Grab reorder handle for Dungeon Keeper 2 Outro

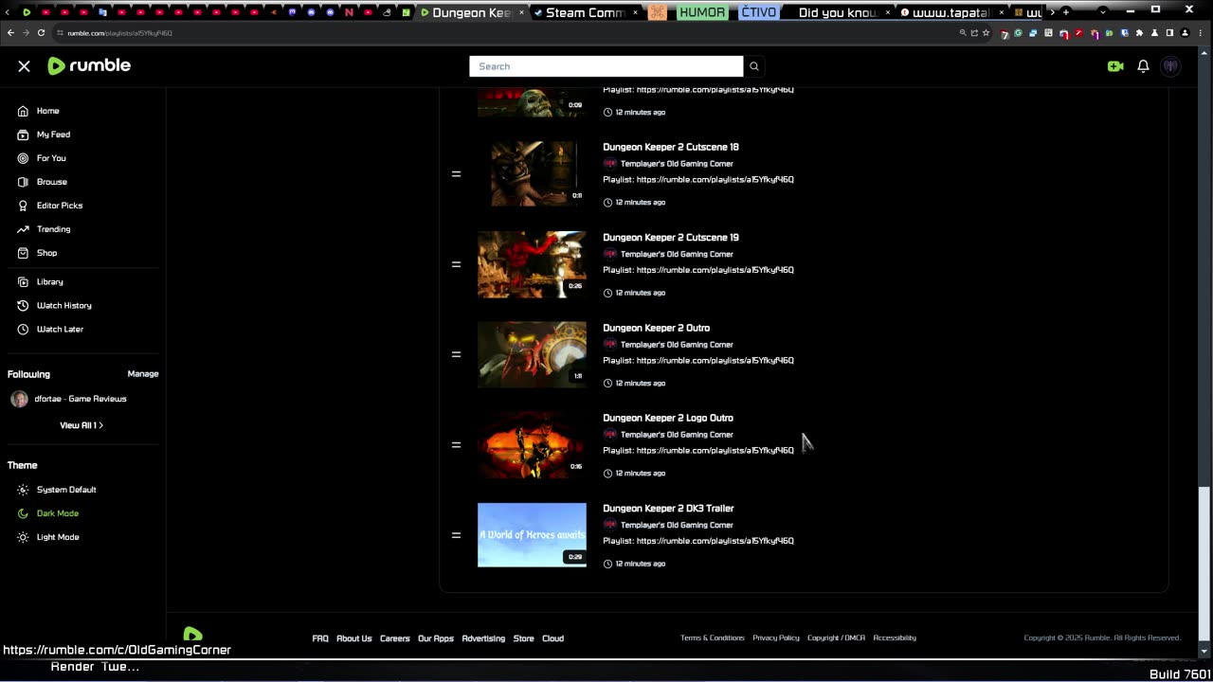(456, 354)
